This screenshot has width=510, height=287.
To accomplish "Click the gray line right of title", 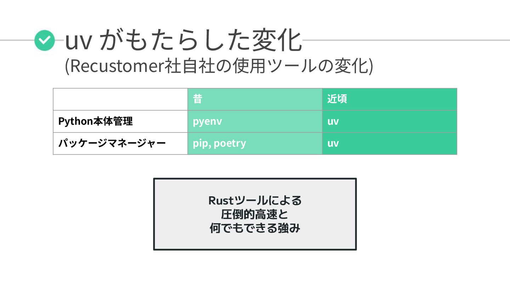I will pyautogui.click(x=406, y=40).
